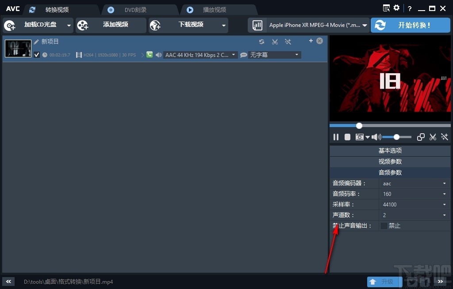Click the 升级 upgrade button
The image size is (453, 289).
(x=384, y=281)
